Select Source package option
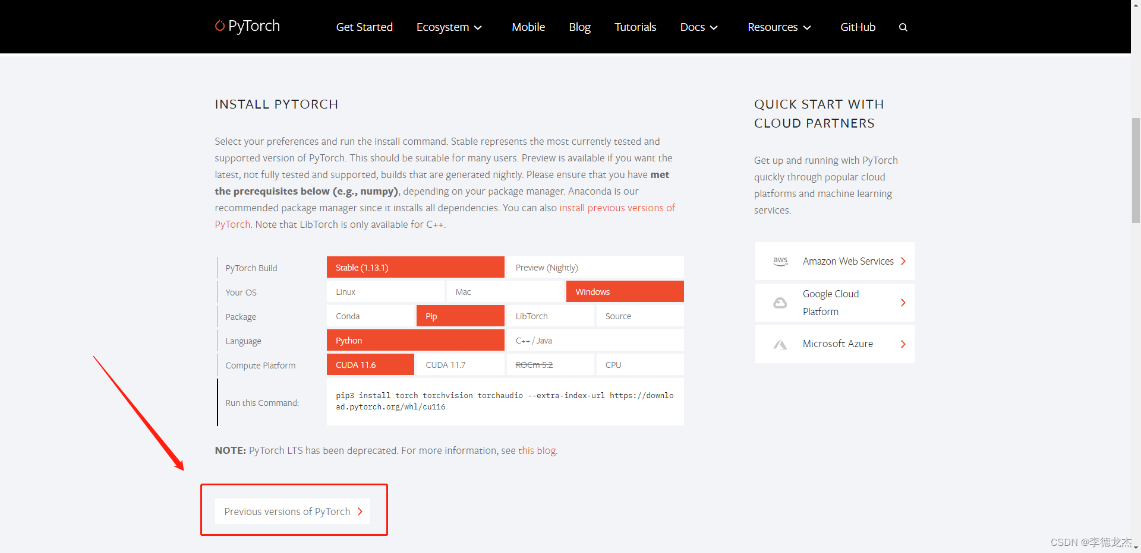 (640, 316)
